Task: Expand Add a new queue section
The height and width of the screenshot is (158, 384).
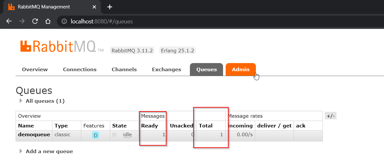Action: (x=49, y=151)
